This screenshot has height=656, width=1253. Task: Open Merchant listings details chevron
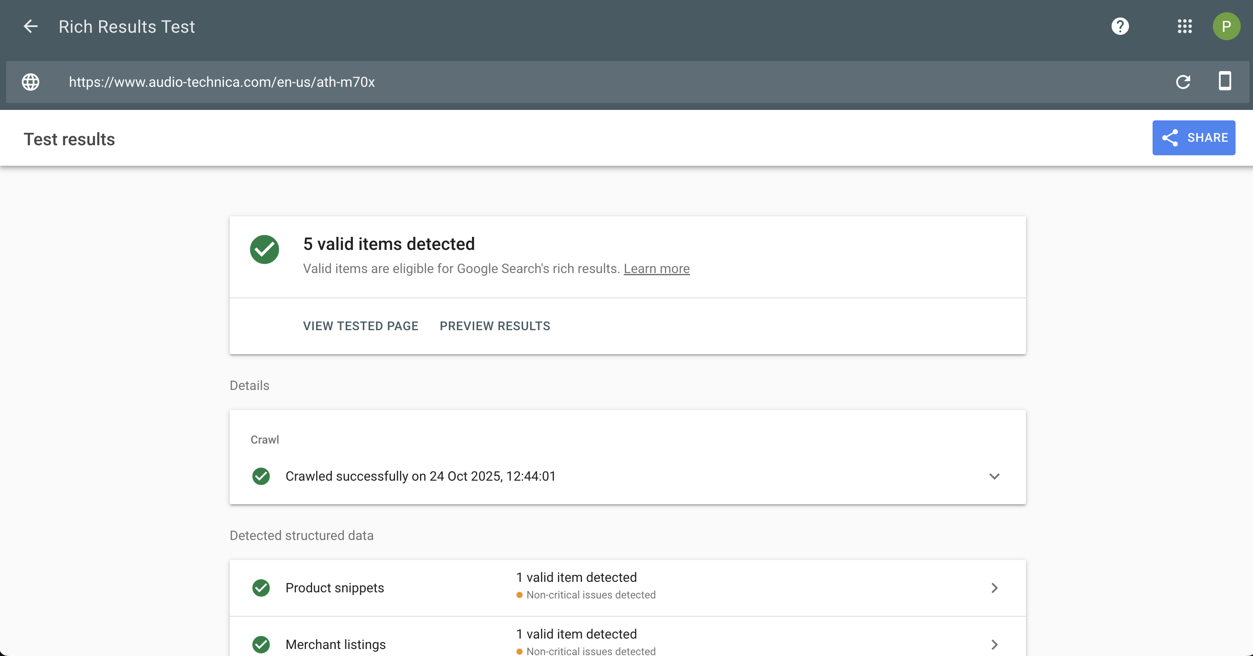coord(994,644)
